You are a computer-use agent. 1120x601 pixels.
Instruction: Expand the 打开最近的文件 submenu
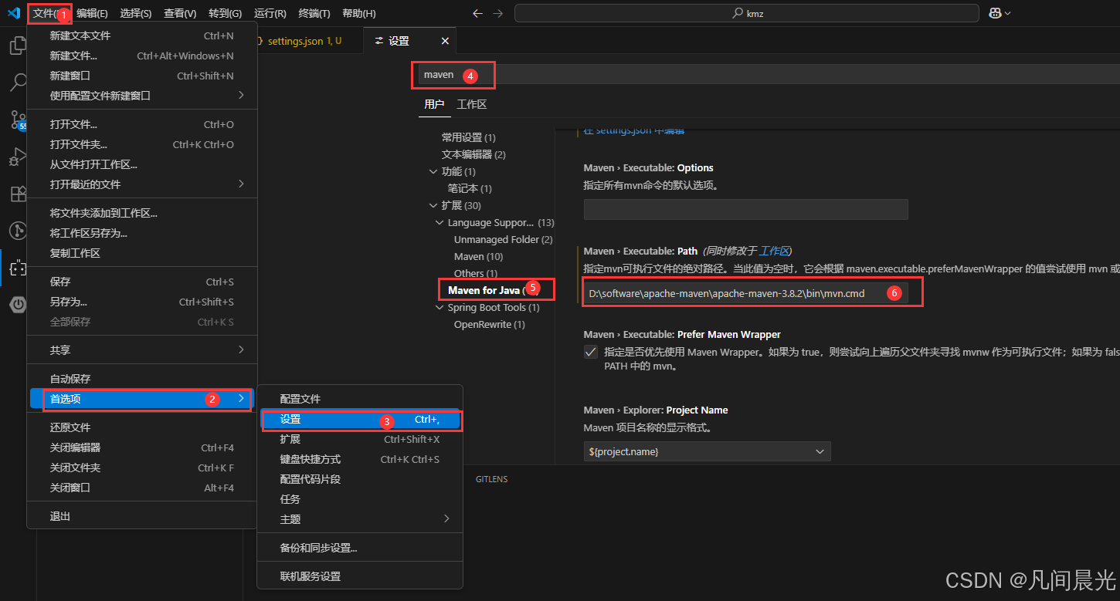click(142, 184)
